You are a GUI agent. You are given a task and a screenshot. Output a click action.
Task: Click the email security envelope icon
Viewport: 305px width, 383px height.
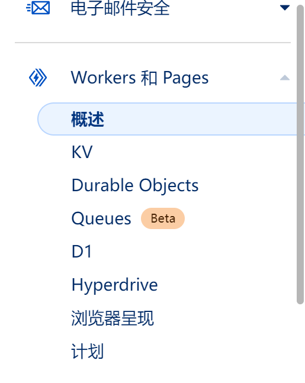[38, 8]
